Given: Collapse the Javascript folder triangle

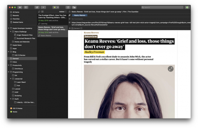Looking at the screenshot, I should click(x=11, y=79).
